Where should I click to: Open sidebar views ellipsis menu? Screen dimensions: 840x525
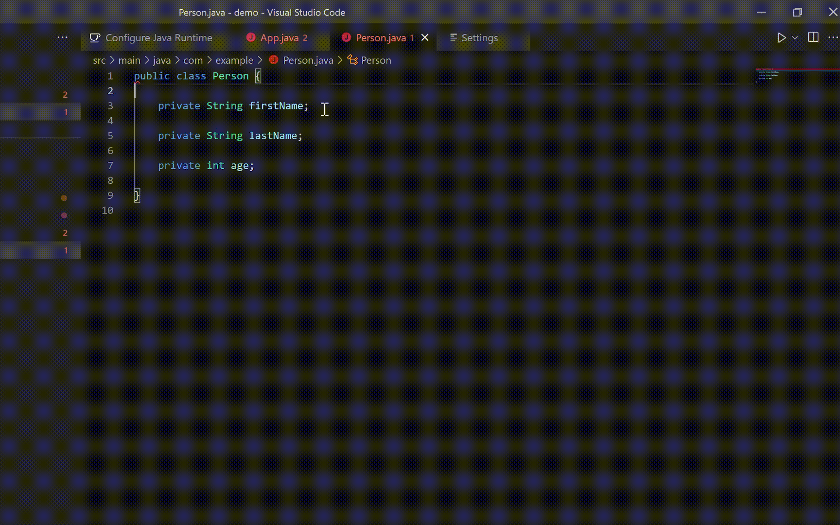pos(62,38)
